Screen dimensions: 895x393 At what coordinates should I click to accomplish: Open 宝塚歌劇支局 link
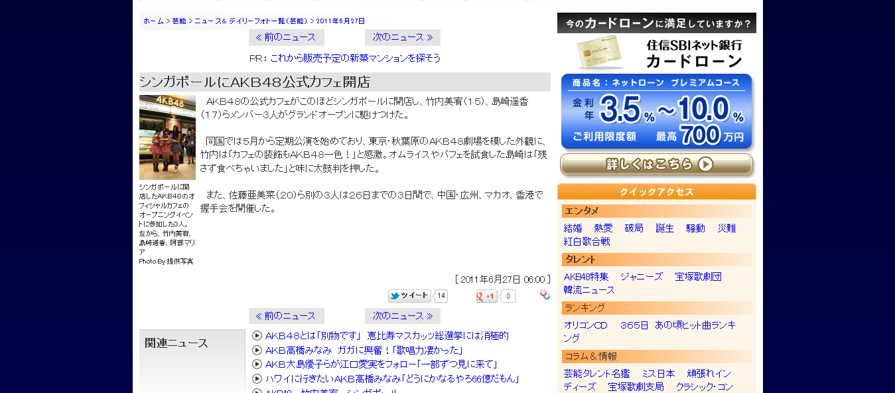[x=636, y=386]
